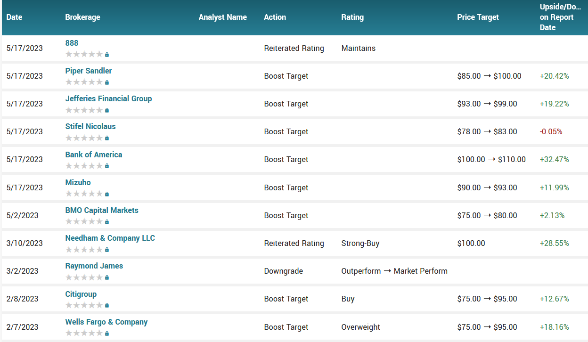
Task: Sort by the Action column header
Action: (275, 17)
